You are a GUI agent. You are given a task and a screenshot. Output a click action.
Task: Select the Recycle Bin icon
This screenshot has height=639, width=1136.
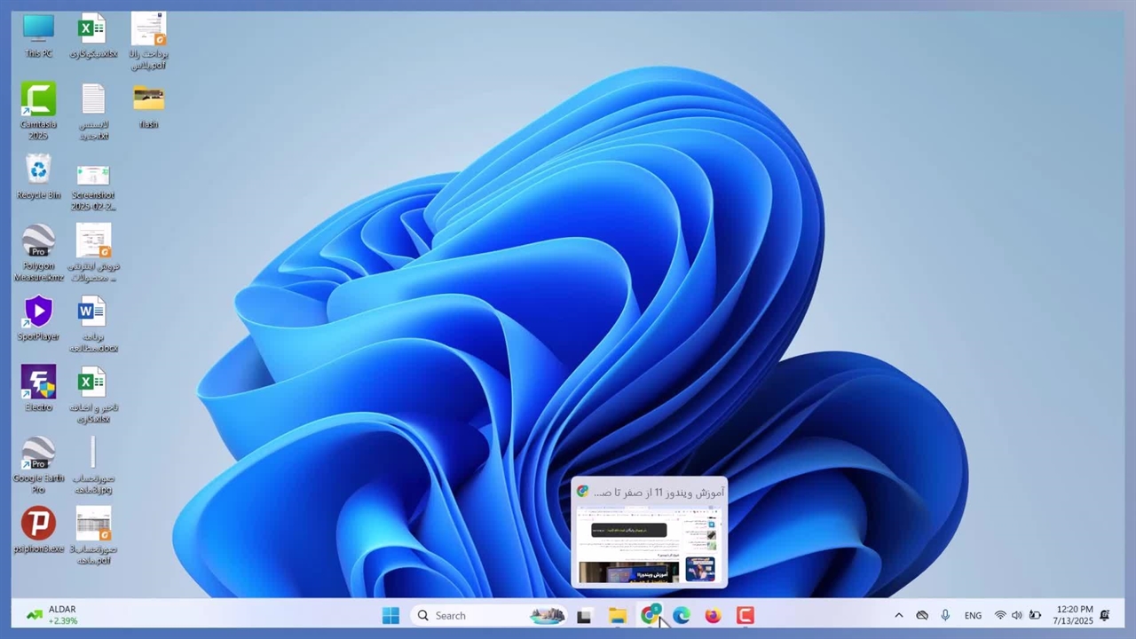[x=38, y=170]
